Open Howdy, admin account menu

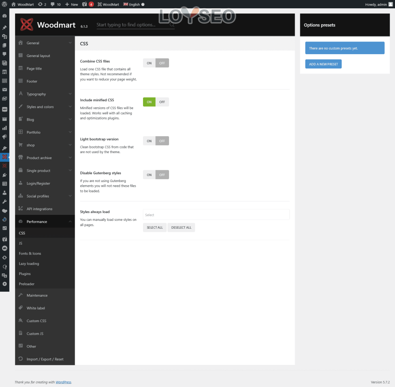[x=379, y=4]
